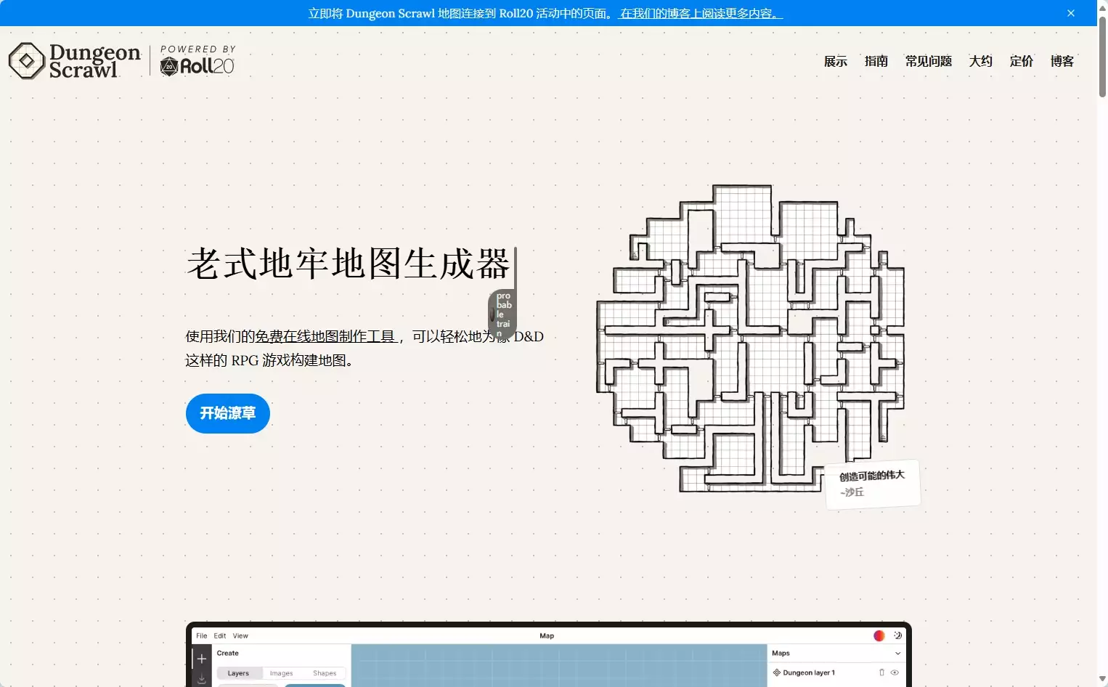Open the blog link in the announcement banner

701,13
